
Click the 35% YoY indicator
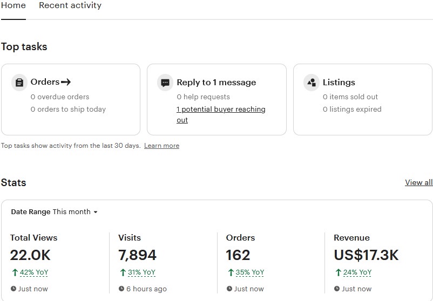249,272
